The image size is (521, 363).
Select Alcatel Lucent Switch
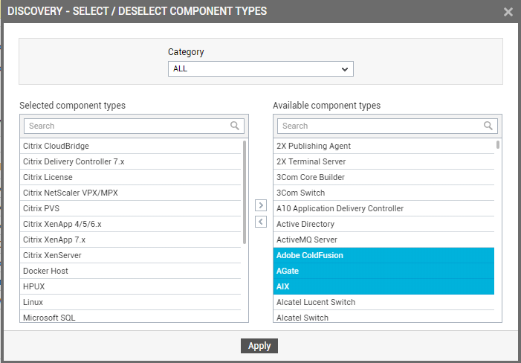point(384,302)
